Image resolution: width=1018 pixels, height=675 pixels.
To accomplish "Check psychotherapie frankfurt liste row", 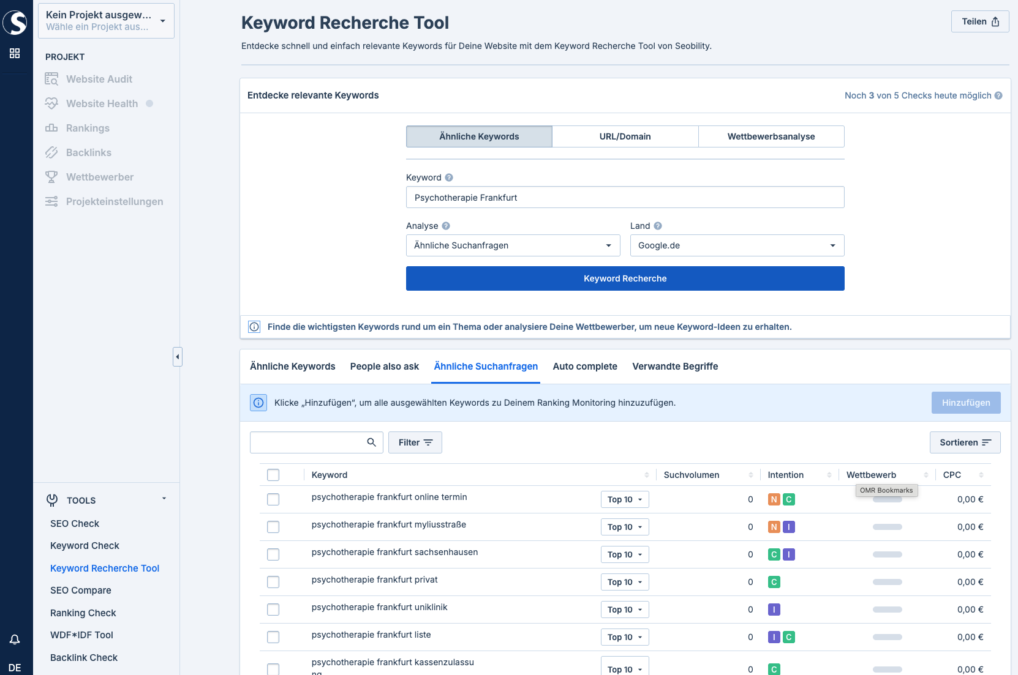I will click(273, 637).
